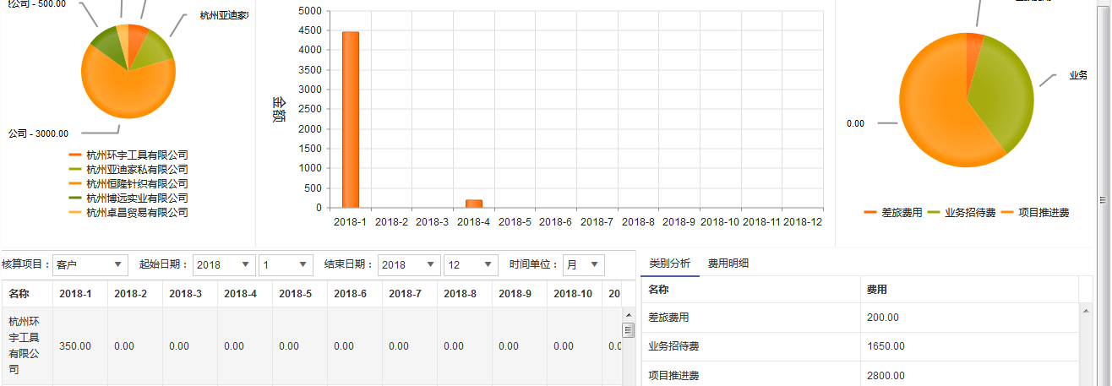Click the tall 2018-1 bar in chart
Image resolution: width=1112 pixels, height=386 pixels.
pyautogui.click(x=350, y=120)
